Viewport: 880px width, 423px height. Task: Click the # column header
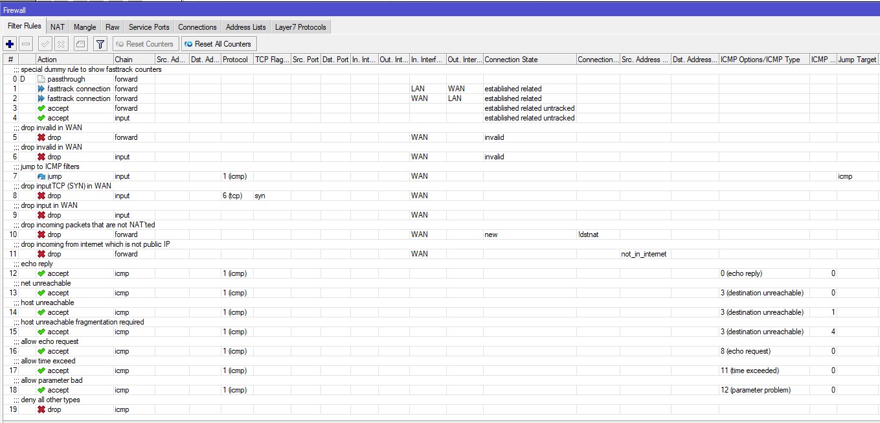10,59
